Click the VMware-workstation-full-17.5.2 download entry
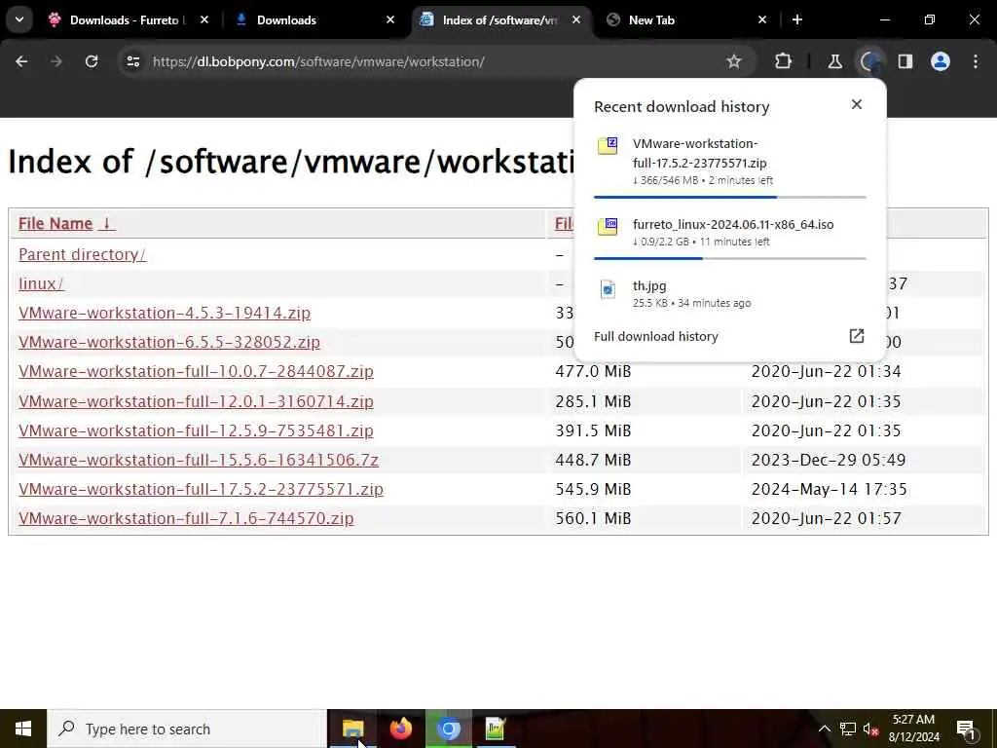Image resolution: width=997 pixels, height=748 pixels. pos(730,162)
